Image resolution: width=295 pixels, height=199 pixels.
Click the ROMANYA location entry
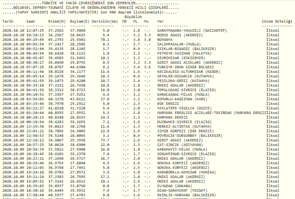pos(165,40)
